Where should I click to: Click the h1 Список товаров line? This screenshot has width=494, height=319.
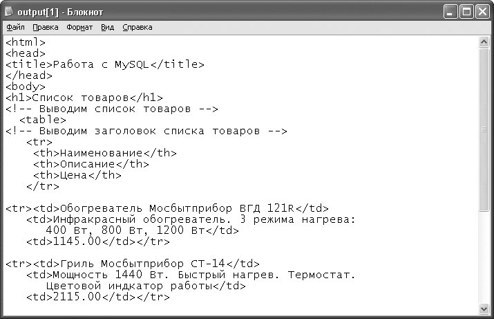click(84, 98)
